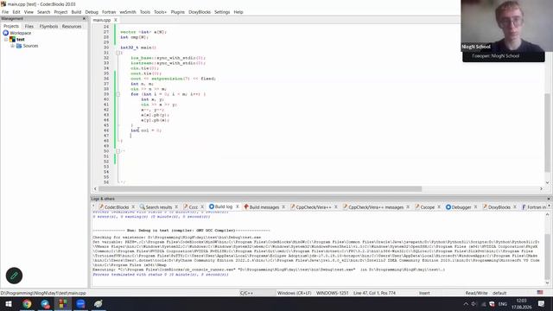Select the Sources folder in tree
The width and height of the screenshot is (553, 311).
30,46
